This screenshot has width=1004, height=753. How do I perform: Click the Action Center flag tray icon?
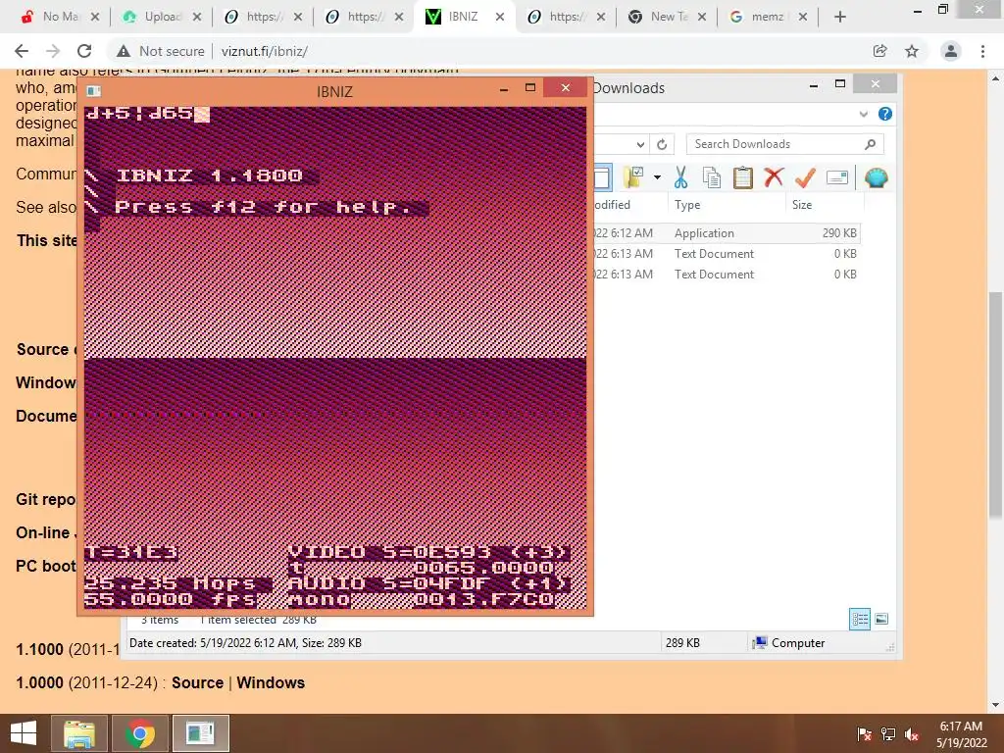click(864, 734)
